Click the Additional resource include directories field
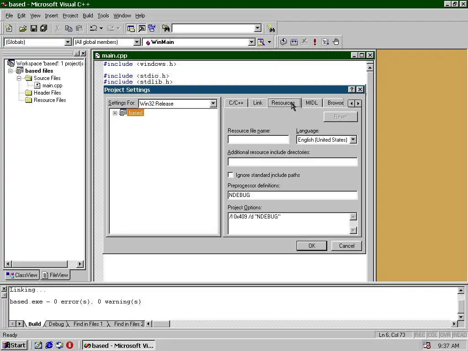Viewport: 468px width, 351px height. tap(292, 162)
